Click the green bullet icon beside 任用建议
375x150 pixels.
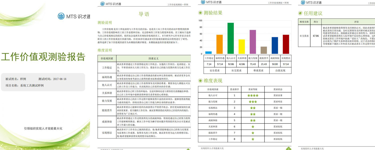pyautogui.click(x=300, y=13)
